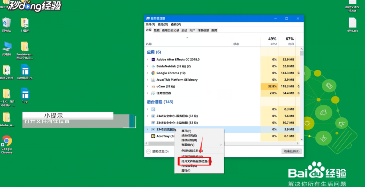Click the Task Manager title bar icon
This screenshot has width=365, height=187.
tap(148, 19)
